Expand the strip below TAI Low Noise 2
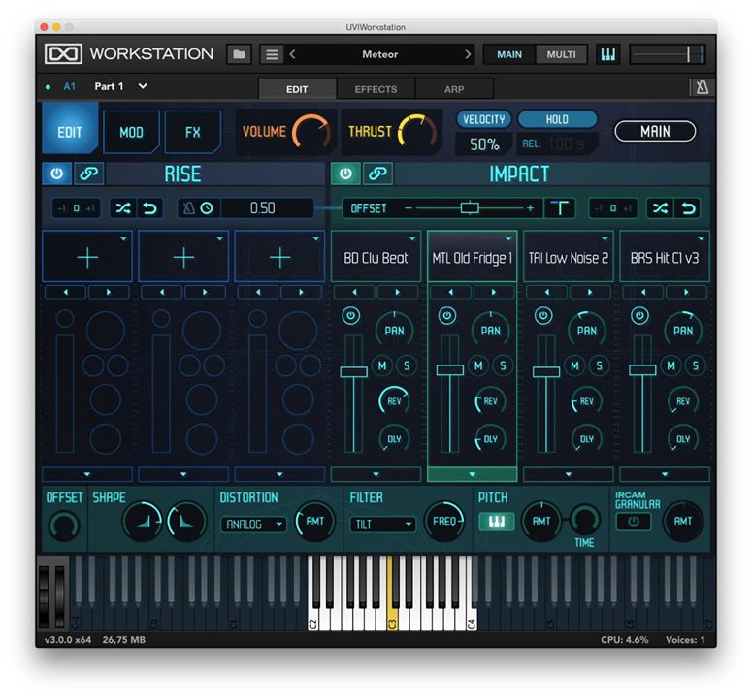The height and width of the screenshot is (698, 752). (569, 474)
